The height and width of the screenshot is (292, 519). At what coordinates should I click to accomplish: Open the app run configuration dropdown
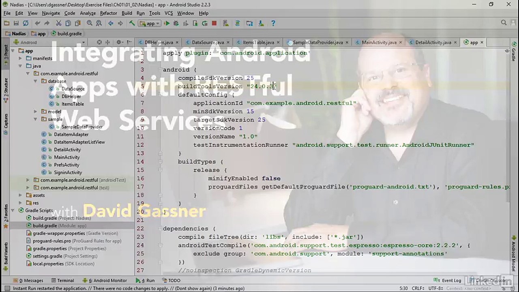(150, 24)
